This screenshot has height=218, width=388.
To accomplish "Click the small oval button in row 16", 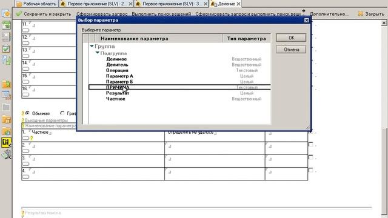I will (25, 94).
